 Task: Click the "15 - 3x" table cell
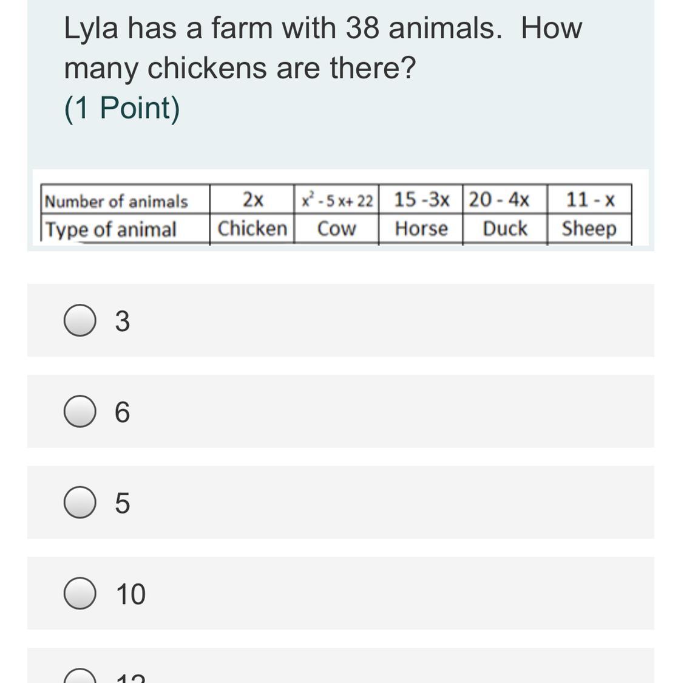click(421, 199)
